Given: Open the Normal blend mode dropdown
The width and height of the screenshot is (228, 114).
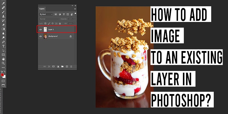Looking at the screenshot, I should tap(49, 19).
